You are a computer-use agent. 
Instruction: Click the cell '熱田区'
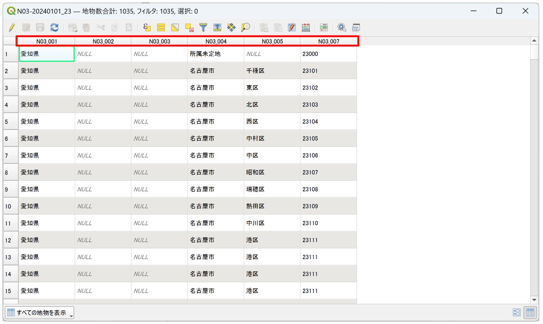(272, 206)
